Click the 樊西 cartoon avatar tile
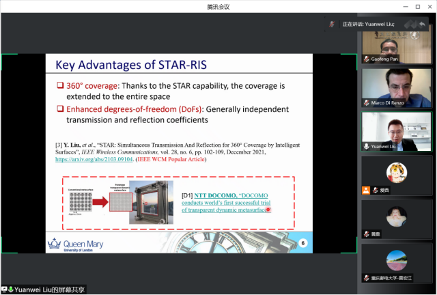437x295 pixels. coord(396,173)
